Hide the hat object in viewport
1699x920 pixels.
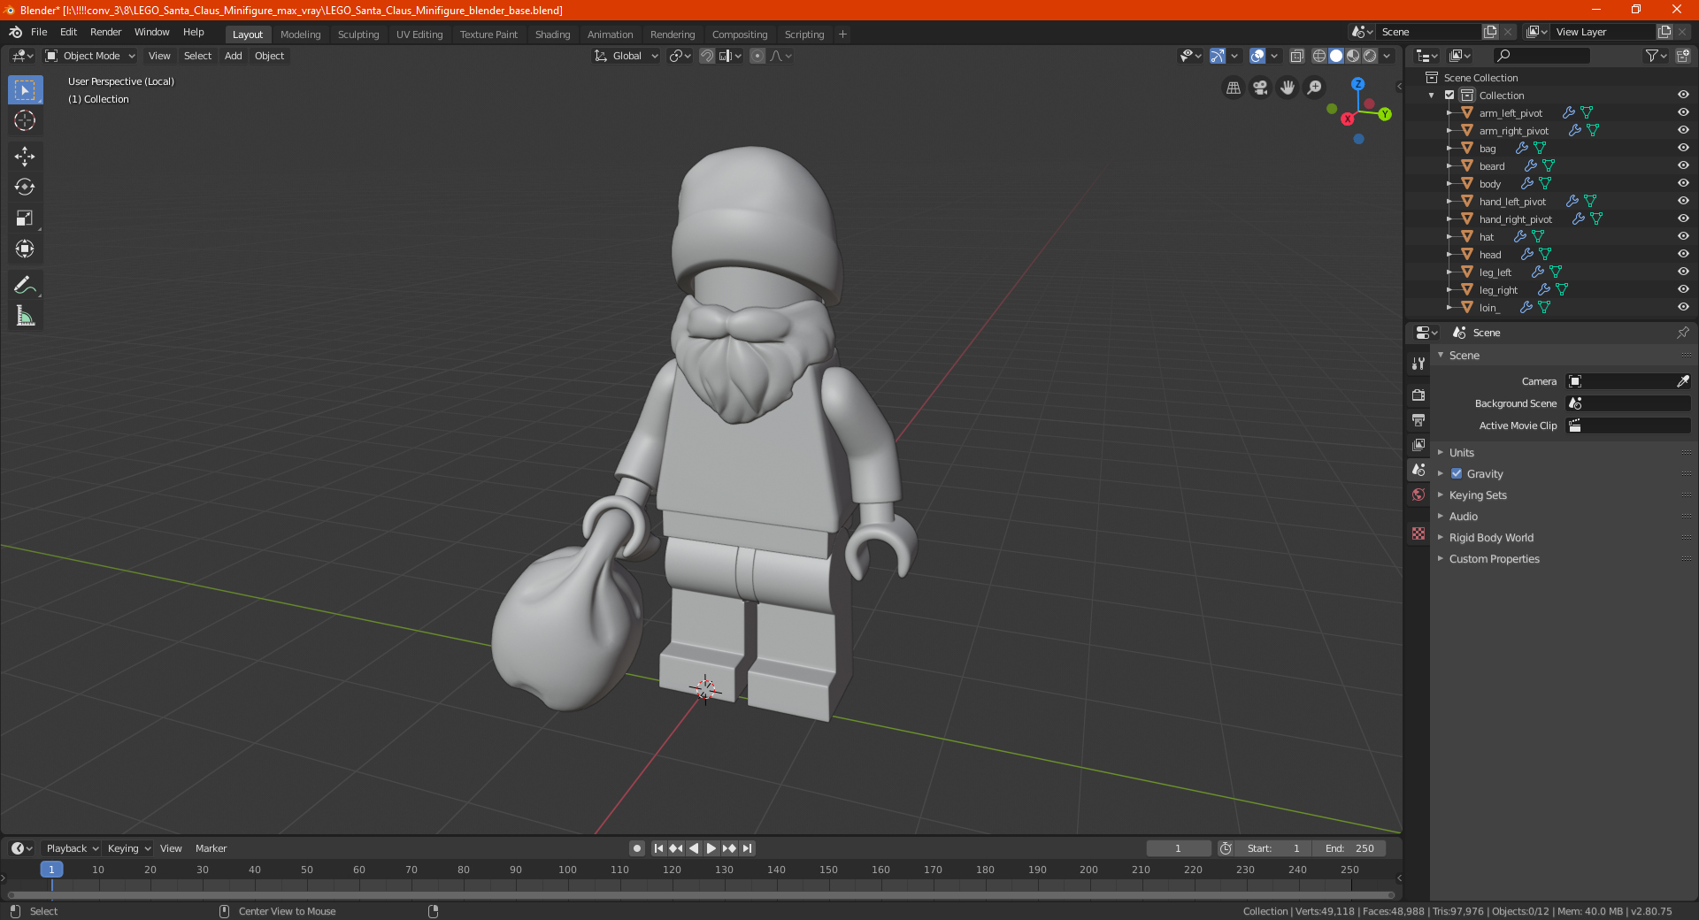[1683, 237]
